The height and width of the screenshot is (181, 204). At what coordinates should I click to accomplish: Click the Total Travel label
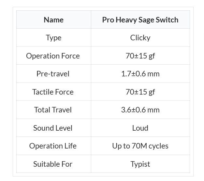[x=53, y=110]
